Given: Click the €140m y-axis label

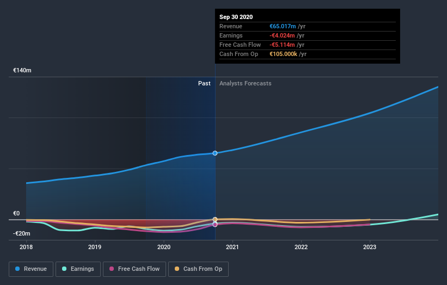Looking at the screenshot, I should pyautogui.click(x=22, y=70).
